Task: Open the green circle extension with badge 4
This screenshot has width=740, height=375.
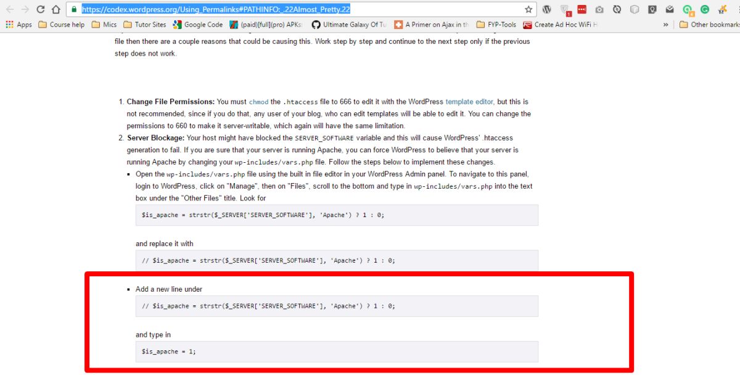Action: 688,10
